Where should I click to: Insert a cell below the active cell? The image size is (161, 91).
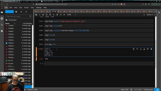(148, 49)
